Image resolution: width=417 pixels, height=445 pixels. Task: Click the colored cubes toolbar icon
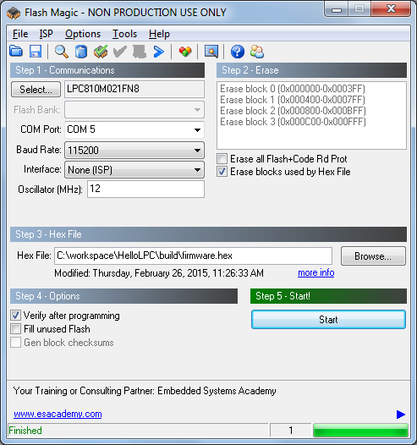[185, 52]
